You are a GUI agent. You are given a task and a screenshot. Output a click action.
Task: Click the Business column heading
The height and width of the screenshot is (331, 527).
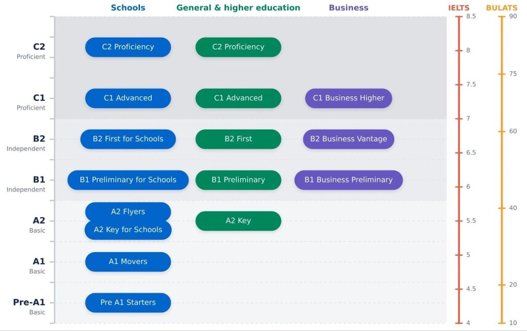coord(348,8)
